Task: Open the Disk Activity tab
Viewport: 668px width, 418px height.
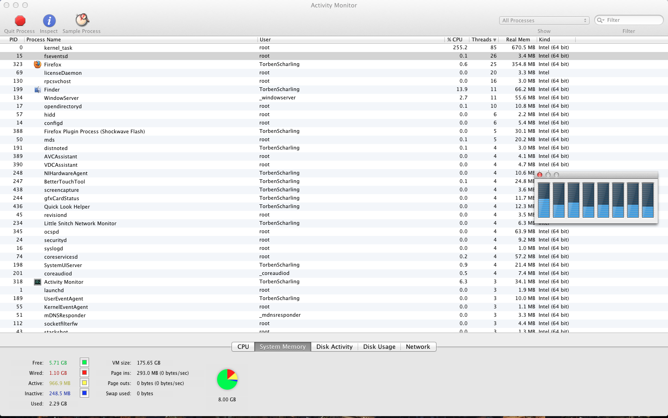Action: click(334, 346)
